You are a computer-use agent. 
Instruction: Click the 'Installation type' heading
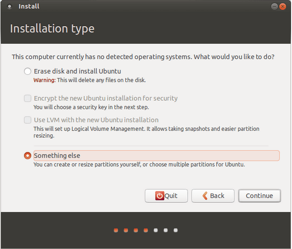pos(52,29)
